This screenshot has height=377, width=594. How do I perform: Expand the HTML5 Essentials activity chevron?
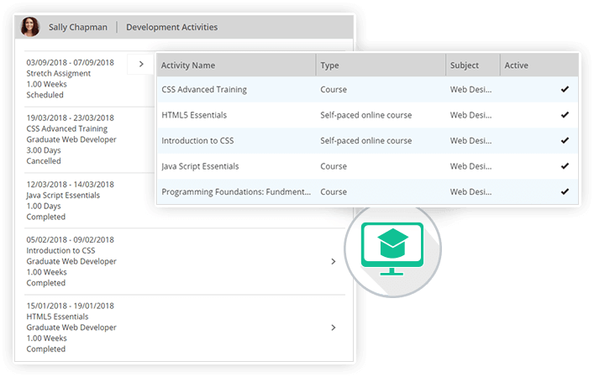(x=333, y=327)
